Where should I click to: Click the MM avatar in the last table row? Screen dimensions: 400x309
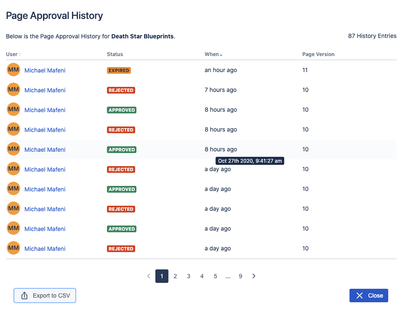pos(13,248)
